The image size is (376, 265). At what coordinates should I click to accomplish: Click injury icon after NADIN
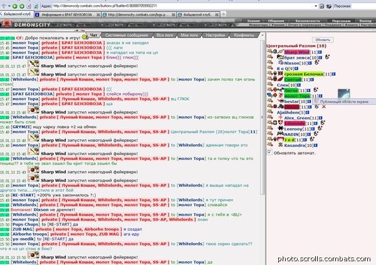point(316,134)
